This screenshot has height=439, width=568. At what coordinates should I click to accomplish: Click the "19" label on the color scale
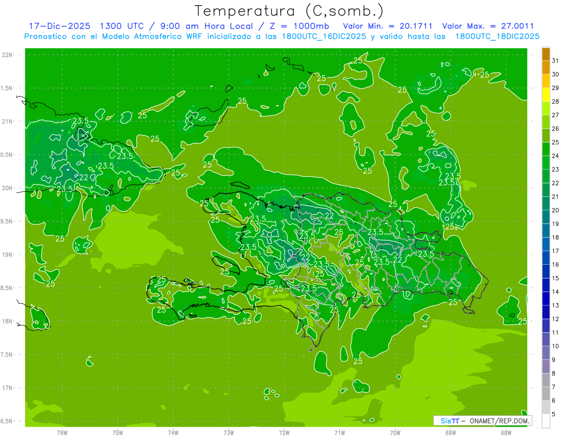pyautogui.click(x=556, y=224)
